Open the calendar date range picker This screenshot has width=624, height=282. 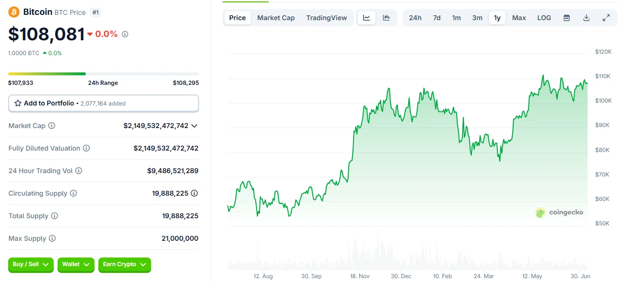[566, 18]
